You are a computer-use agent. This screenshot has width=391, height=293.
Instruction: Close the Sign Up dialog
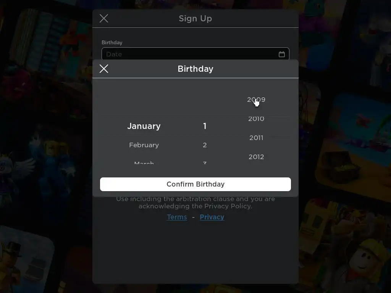tap(104, 18)
